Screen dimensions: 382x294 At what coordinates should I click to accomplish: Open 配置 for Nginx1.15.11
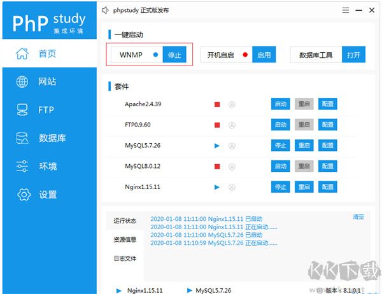pos(328,187)
